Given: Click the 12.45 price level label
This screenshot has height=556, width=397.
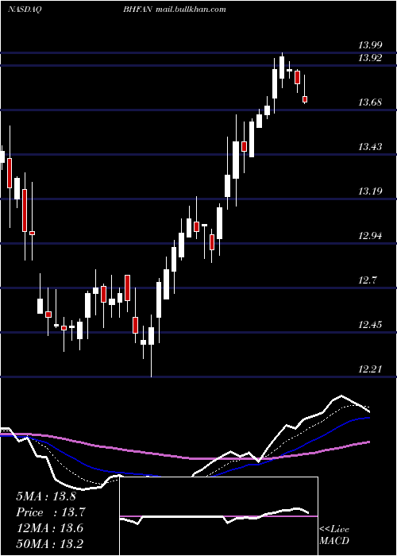Looking at the screenshot, I should [370, 325].
